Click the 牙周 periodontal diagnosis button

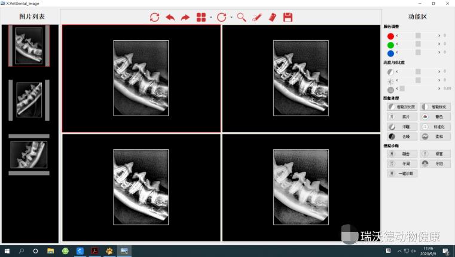click(402, 164)
